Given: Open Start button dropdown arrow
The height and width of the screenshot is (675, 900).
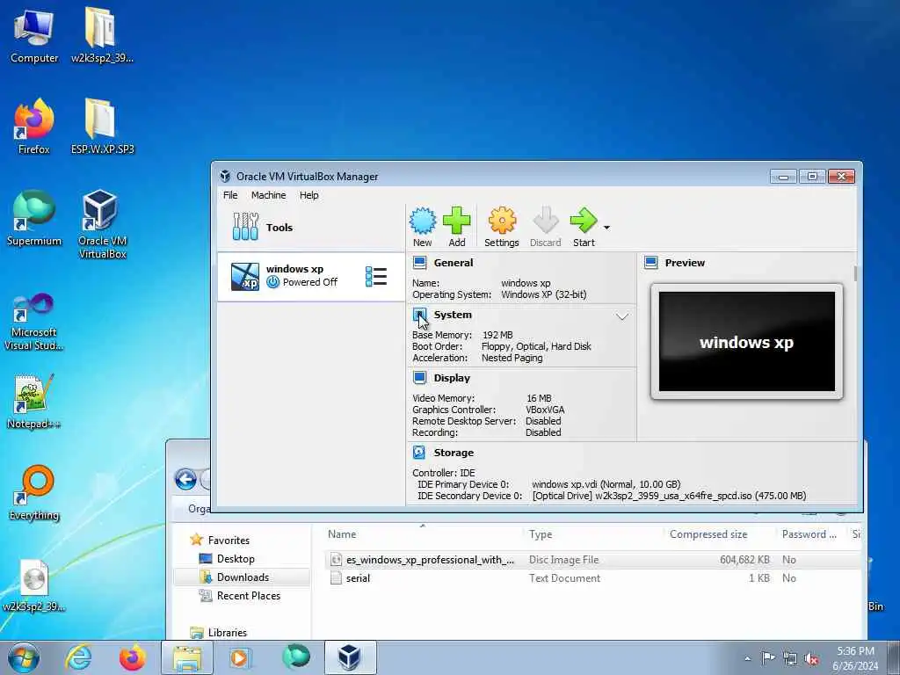Looking at the screenshot, I should point(606,228).
